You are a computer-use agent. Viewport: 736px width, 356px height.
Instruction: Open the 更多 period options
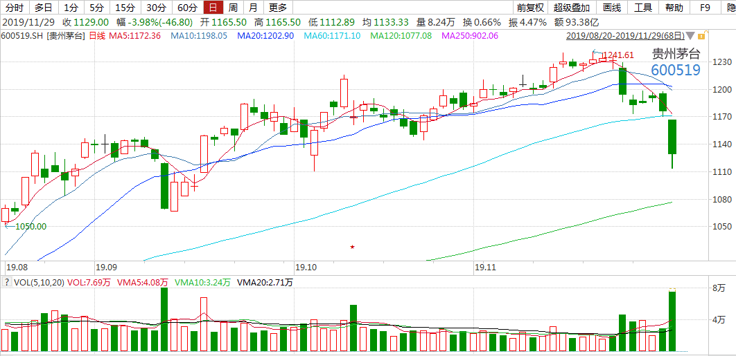click(278, 7)
